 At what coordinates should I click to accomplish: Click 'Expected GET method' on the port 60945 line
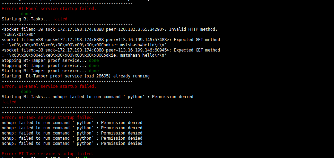pyautogui.click(x=197, y=50)
